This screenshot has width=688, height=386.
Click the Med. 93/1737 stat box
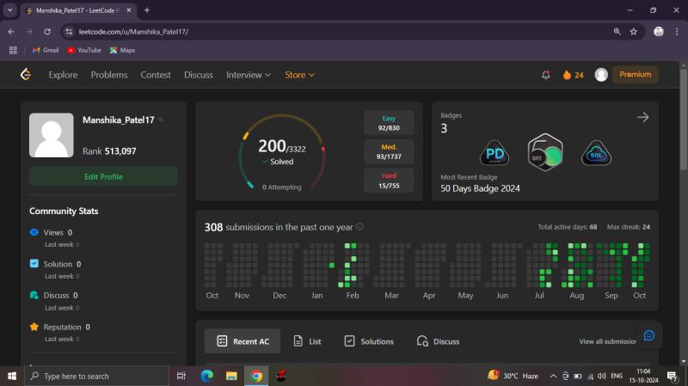(389, 152)
